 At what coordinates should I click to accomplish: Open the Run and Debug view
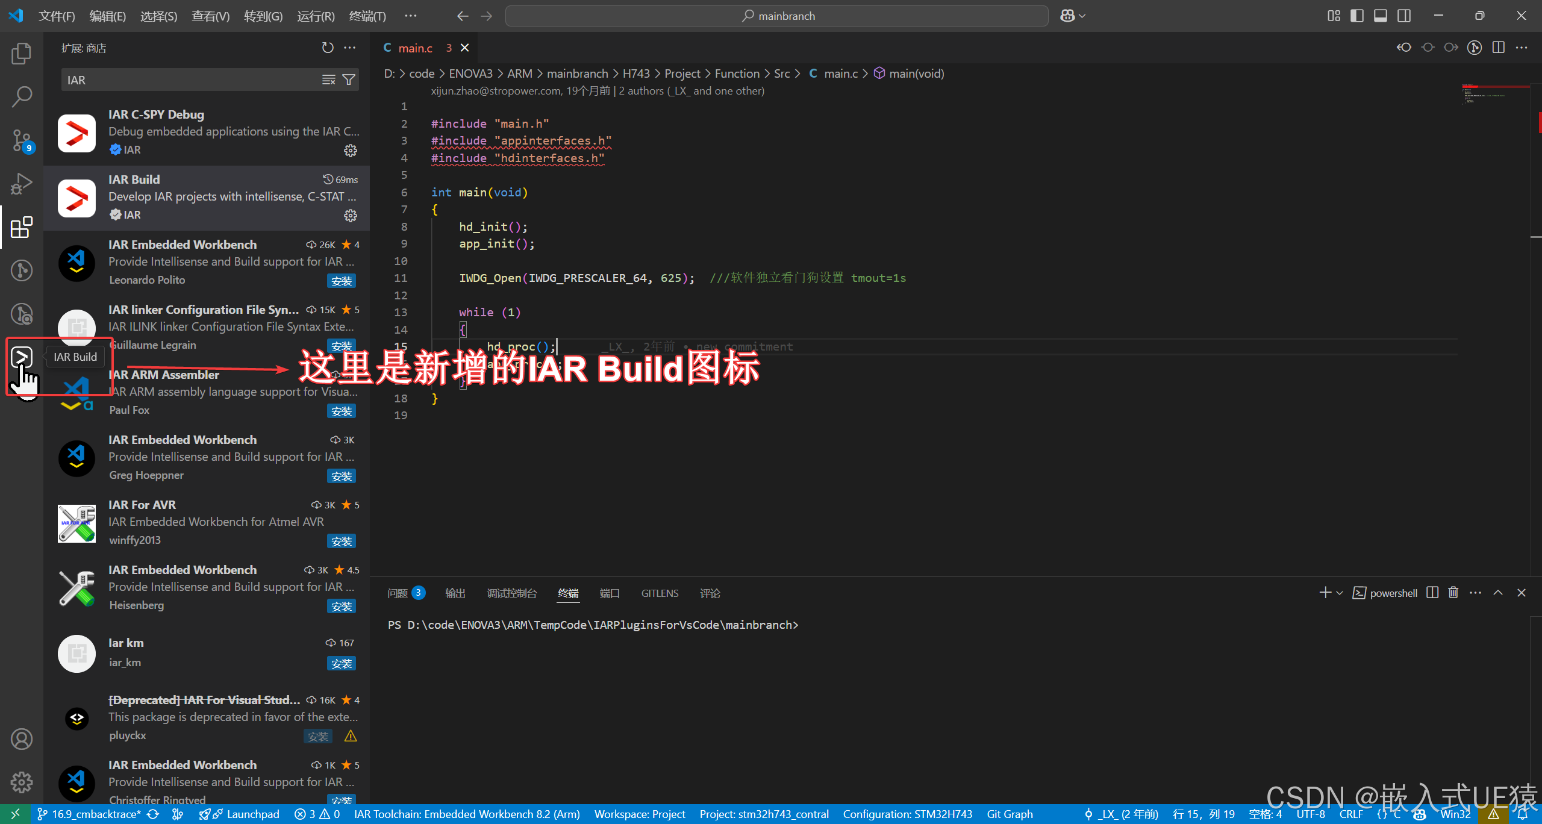[x=22, y=184]
